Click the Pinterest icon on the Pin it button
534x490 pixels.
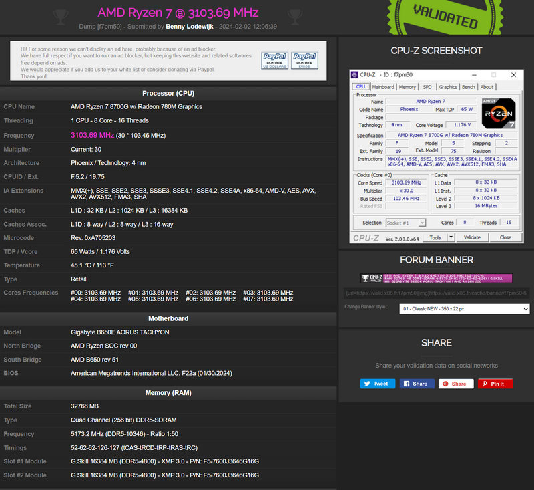[x=485, y=384]
